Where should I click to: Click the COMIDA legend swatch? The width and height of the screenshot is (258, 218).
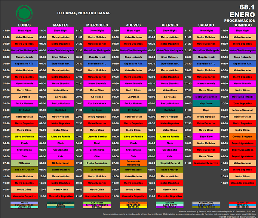point(170,203)
